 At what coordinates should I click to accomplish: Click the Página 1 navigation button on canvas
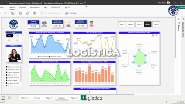(122, 24)
